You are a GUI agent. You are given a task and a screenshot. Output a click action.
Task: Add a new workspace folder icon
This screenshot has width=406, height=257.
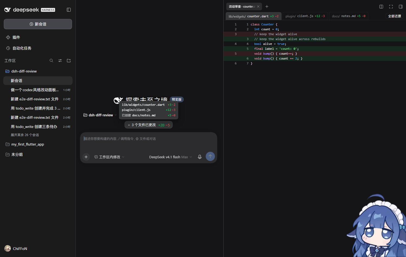(x=69, y=61)
